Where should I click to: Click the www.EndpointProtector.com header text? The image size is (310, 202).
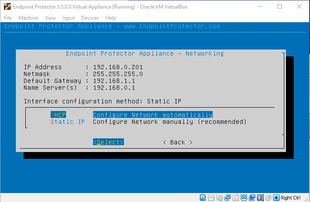click(172, 26)
